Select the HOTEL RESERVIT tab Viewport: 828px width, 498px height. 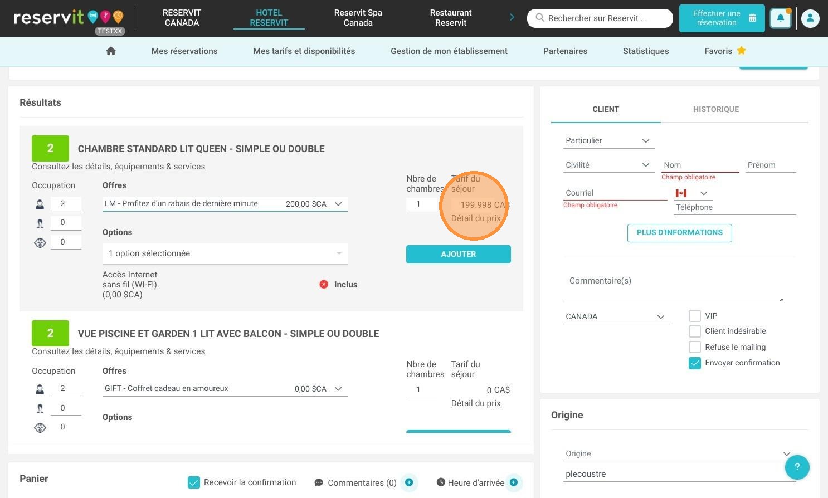point(269,18)
